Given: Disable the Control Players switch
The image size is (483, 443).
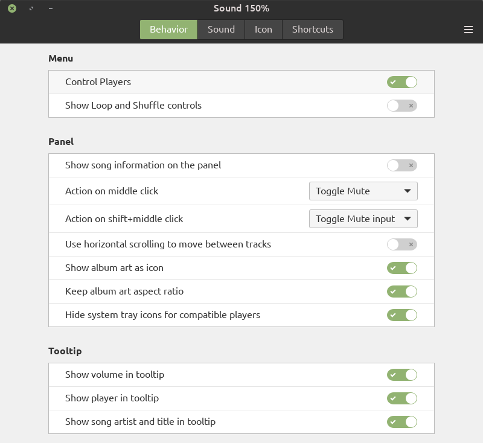Looking at the screenshot, I should 402,82.
